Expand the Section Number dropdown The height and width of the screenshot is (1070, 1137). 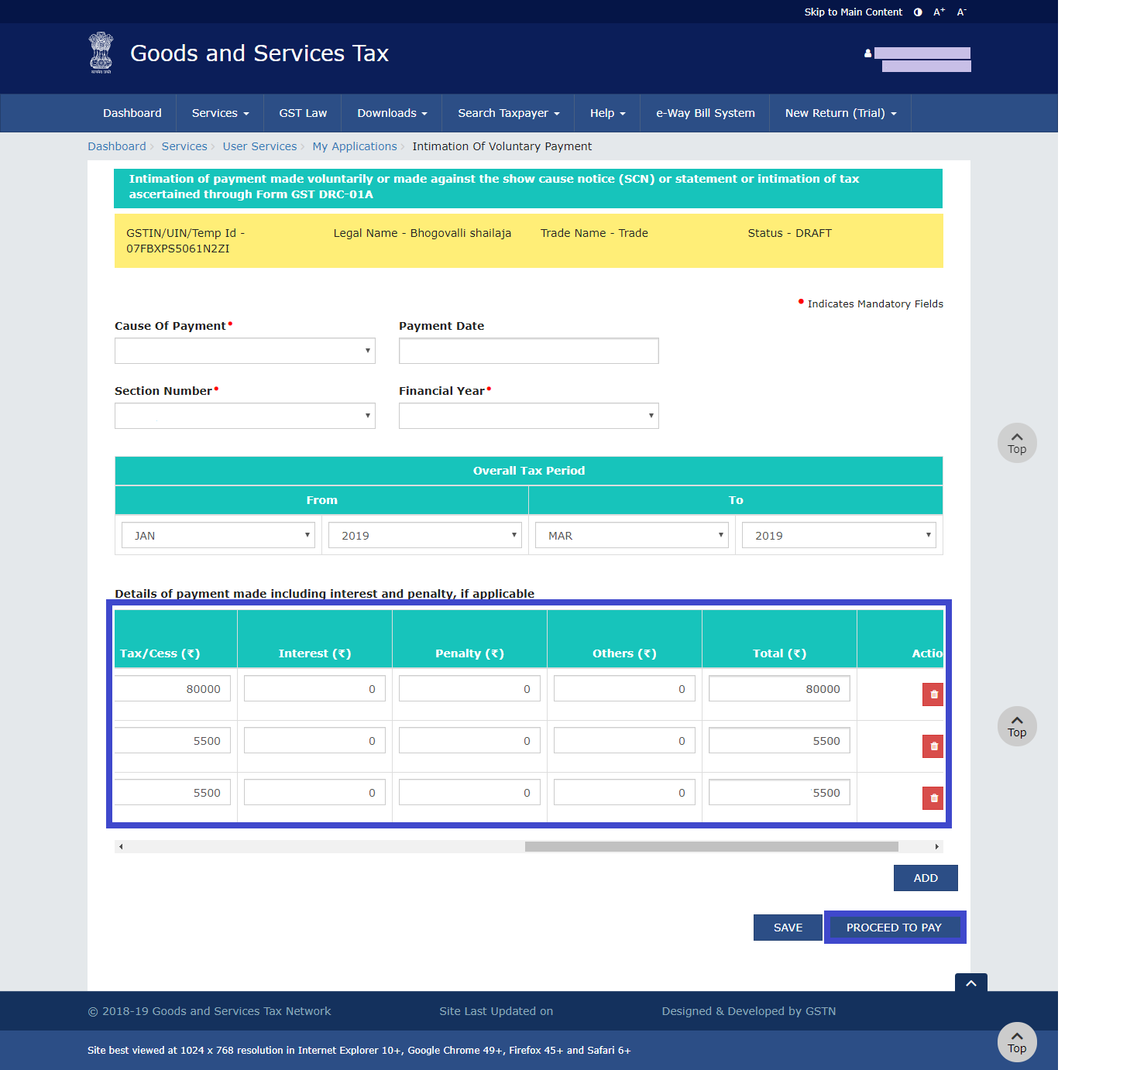245,416
